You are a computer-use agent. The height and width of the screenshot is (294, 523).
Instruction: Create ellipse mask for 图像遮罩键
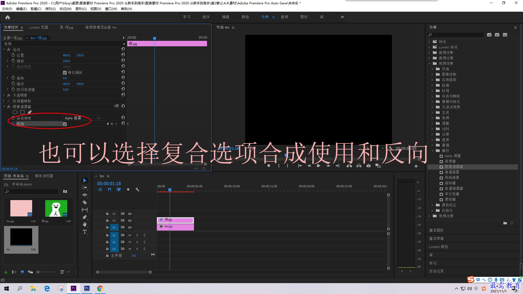coord(15,112)
